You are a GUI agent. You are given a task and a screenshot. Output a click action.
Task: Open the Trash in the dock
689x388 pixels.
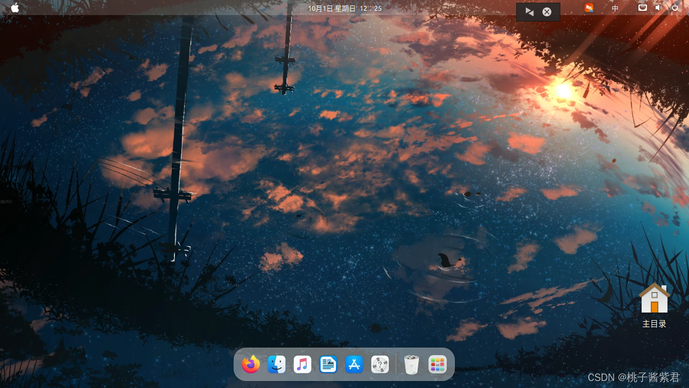[x=411, y=365]
